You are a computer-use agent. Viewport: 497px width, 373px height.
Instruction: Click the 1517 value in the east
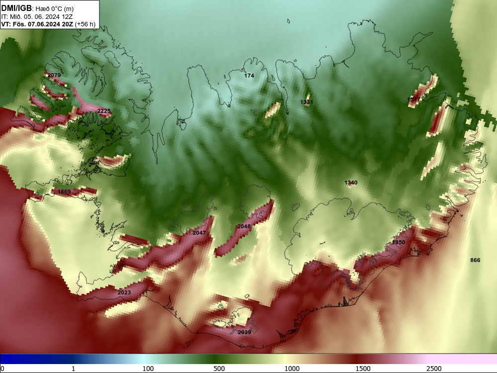414,99
